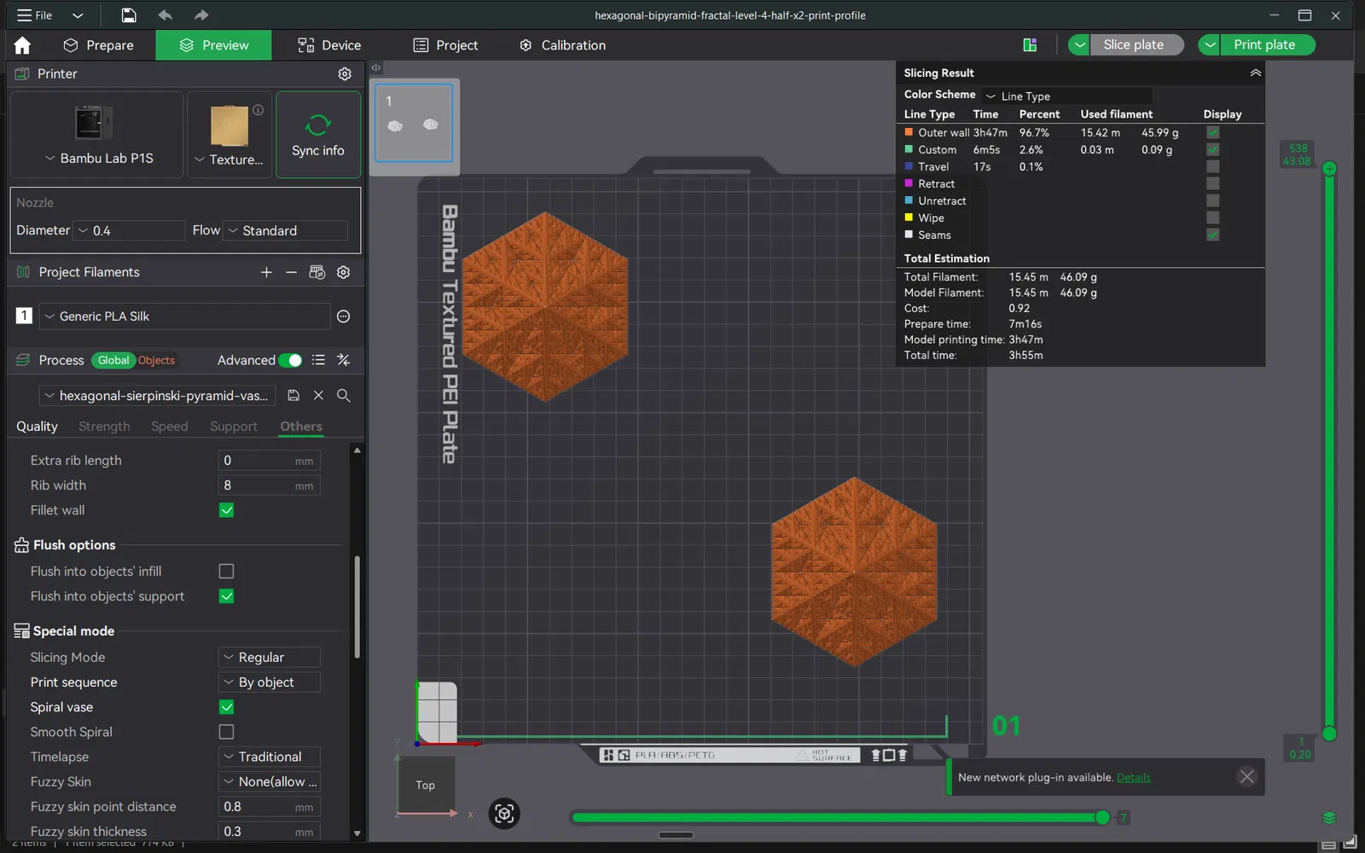Click the Sync info icon

318,135
